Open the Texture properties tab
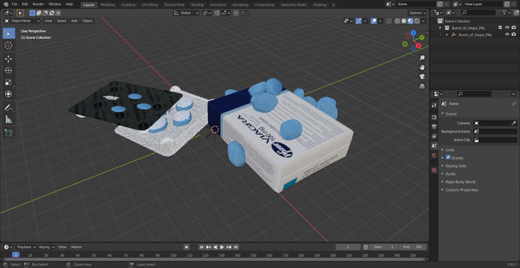Image resolution: width=520 pixels, height=268 pixels. pyautogui.click(x=434, y=170)
